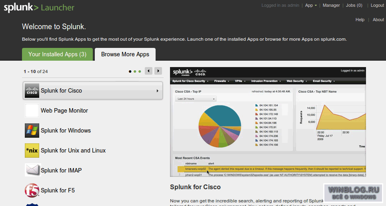Select the first page dot indicator
Screen dimensions: 386x206
[x=130, y=71]
